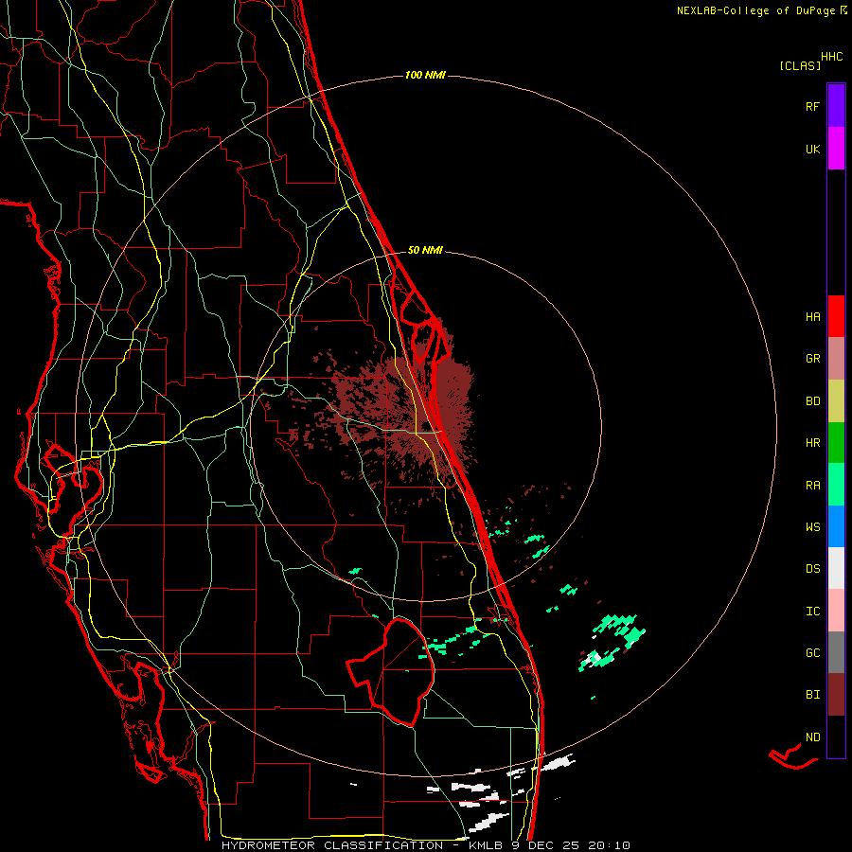Click the BI brown legend swatch
The height and width of the screenshot is (852, 852).
(x=836, y=695)
